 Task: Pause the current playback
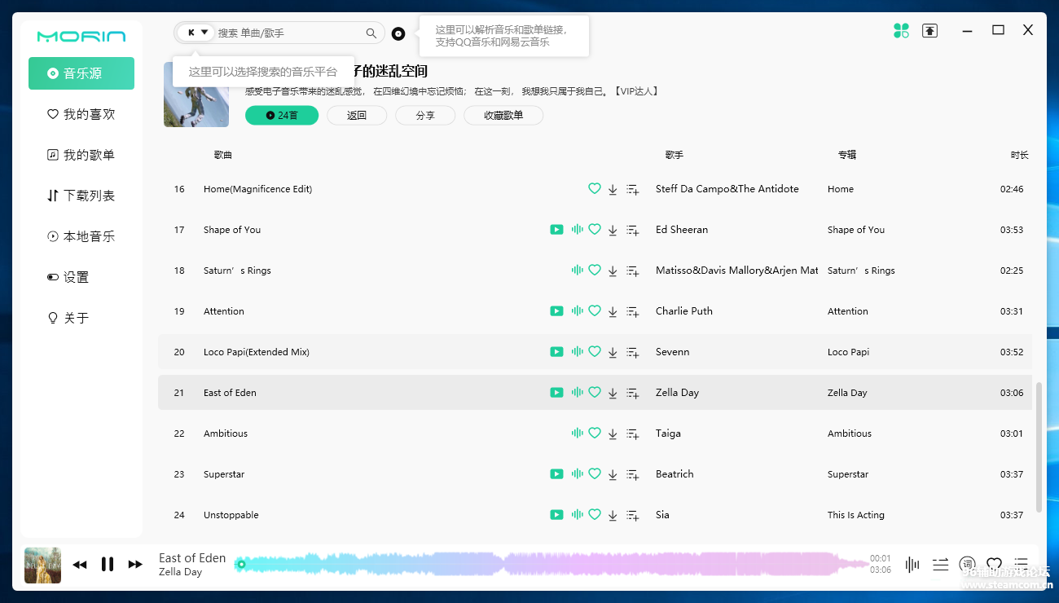tap(108, 564)
